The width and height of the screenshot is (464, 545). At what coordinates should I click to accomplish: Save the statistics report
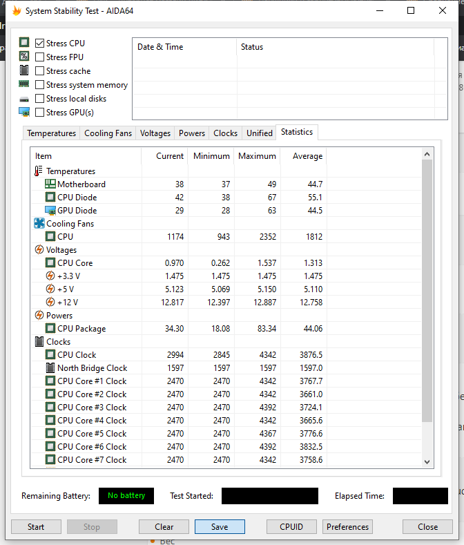[220, 526]
